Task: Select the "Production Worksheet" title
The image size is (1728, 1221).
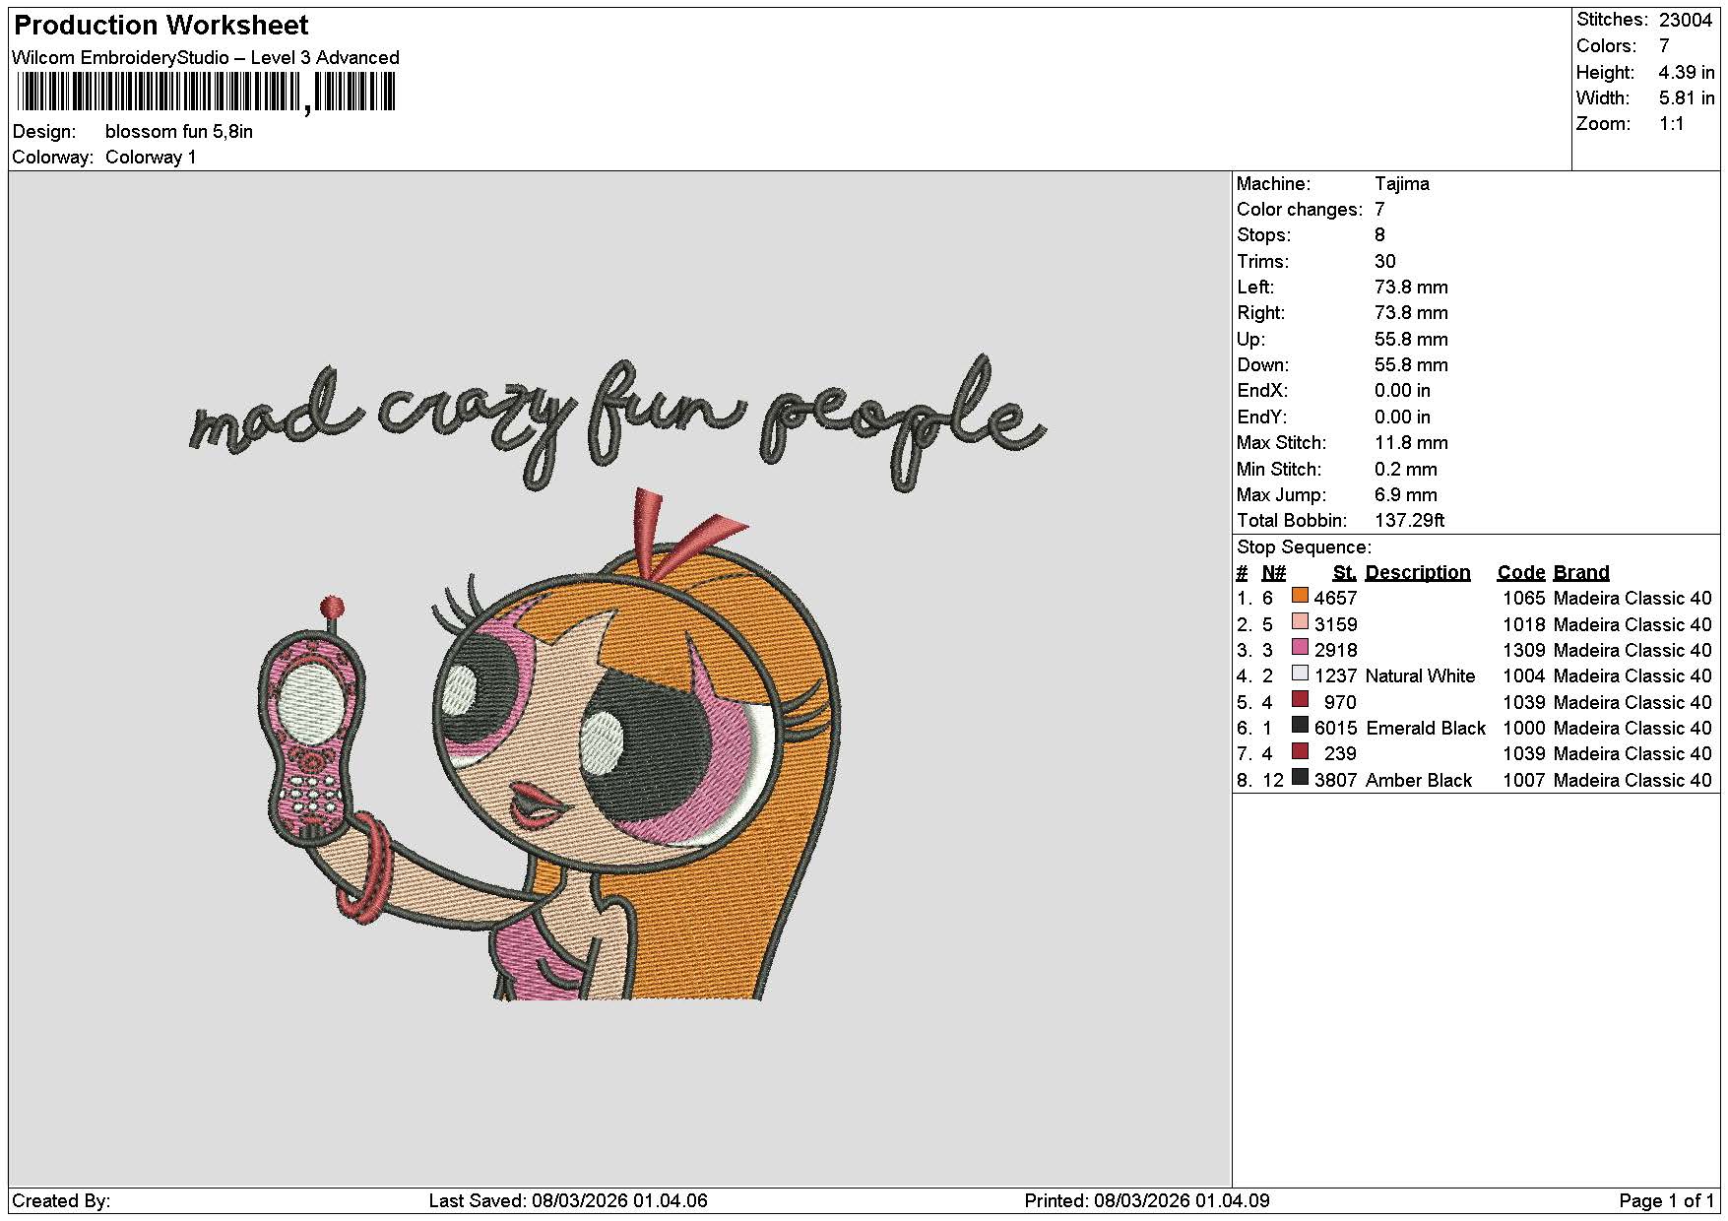Action: (x=161, y=26)
